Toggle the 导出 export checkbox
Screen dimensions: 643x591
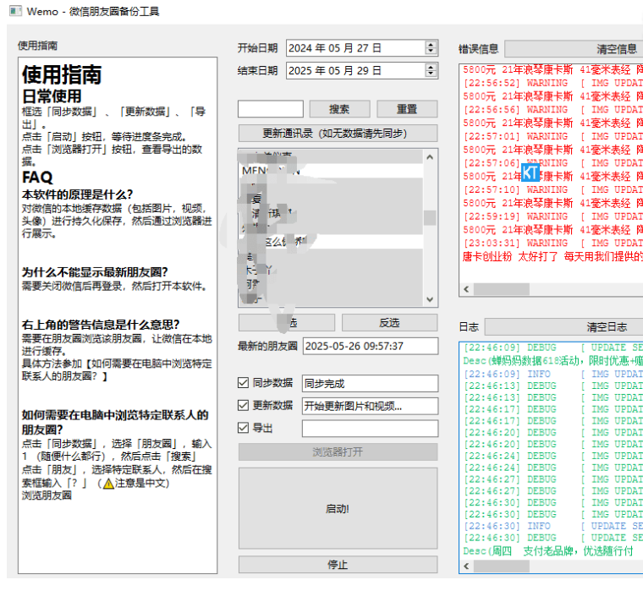point(243,428)
